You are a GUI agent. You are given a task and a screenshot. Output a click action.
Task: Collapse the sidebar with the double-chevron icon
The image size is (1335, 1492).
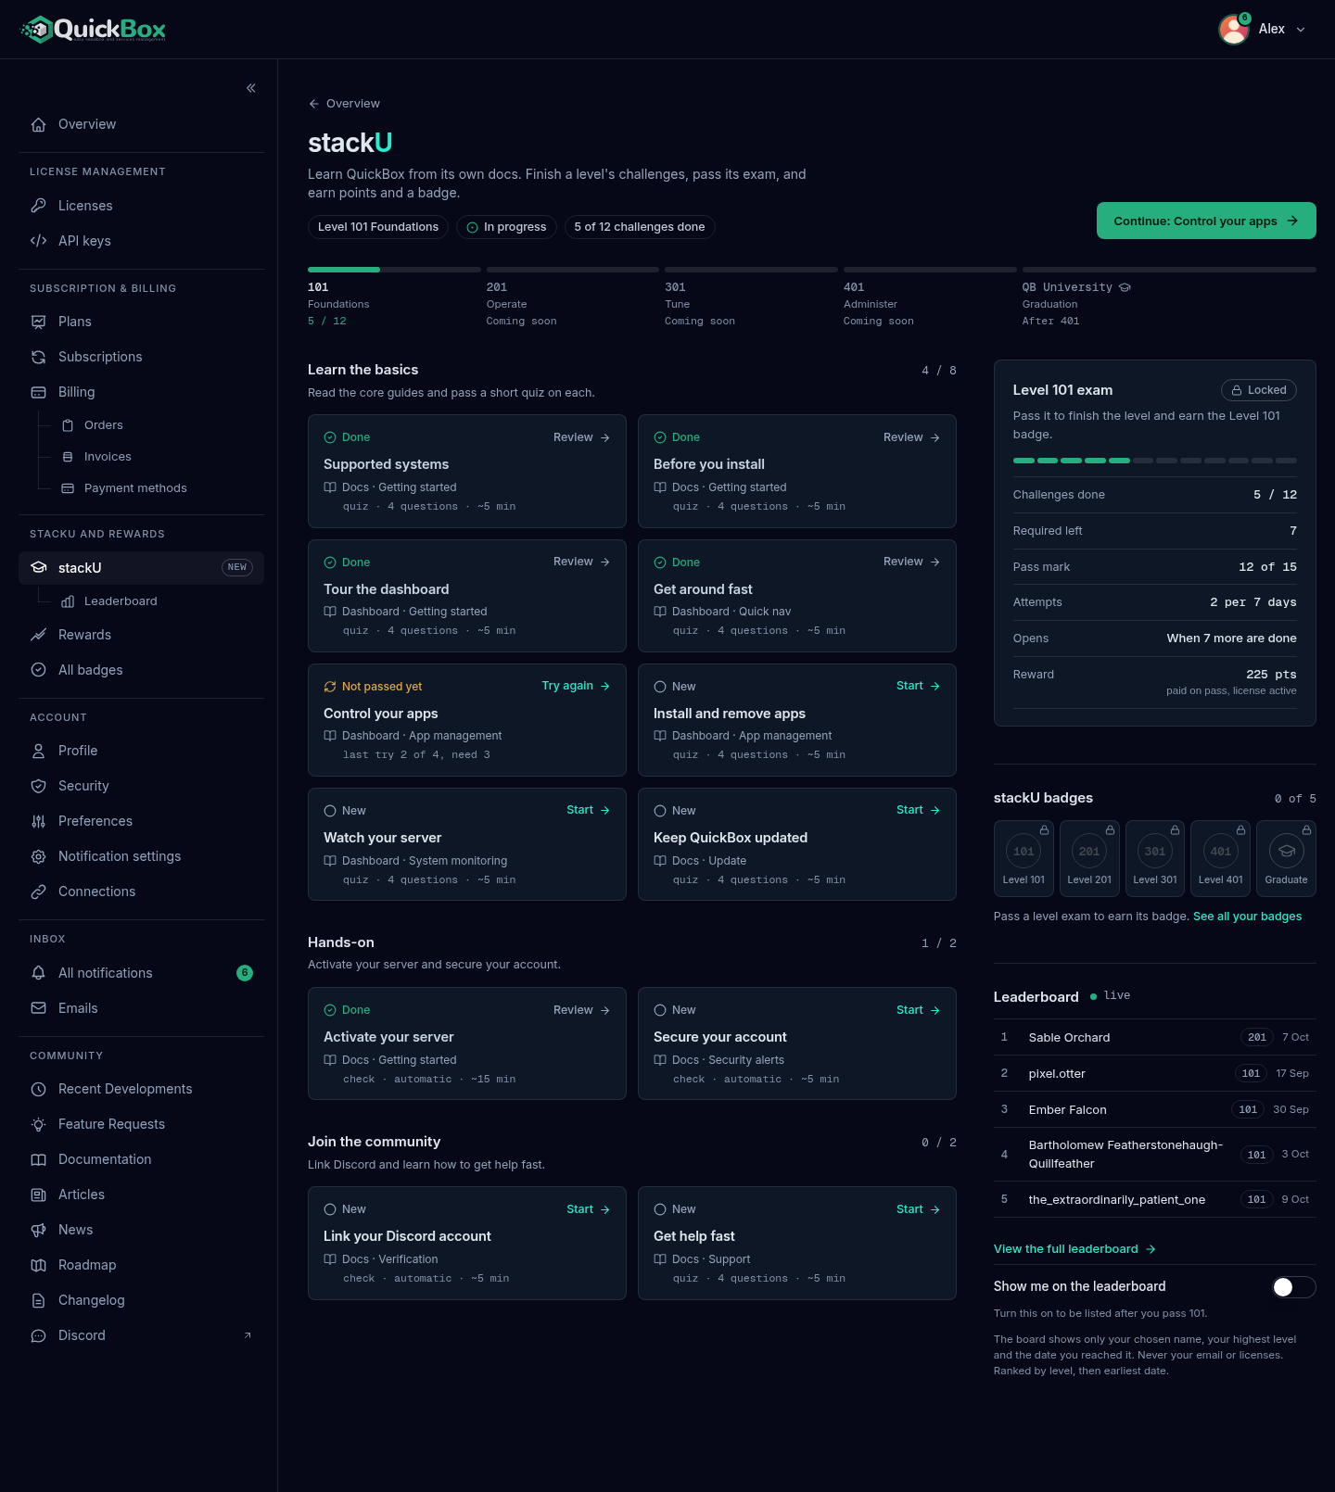(x=251, y=88)
